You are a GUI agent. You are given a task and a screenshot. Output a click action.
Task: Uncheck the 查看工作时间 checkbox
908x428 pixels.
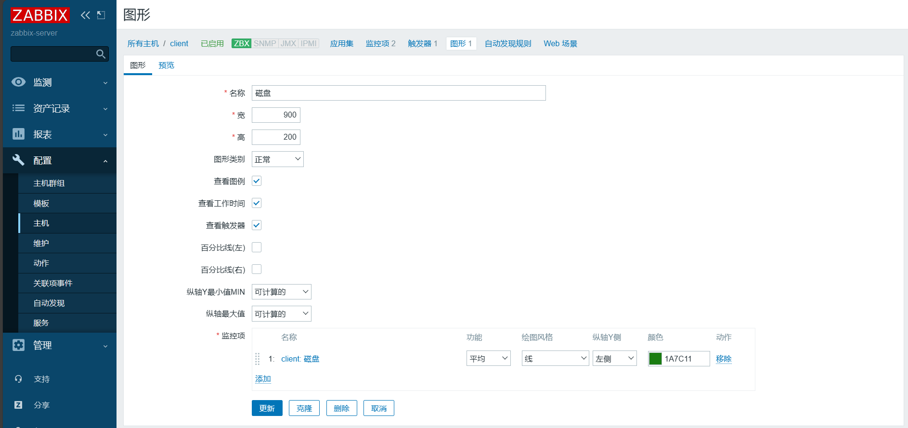[257, 203]
